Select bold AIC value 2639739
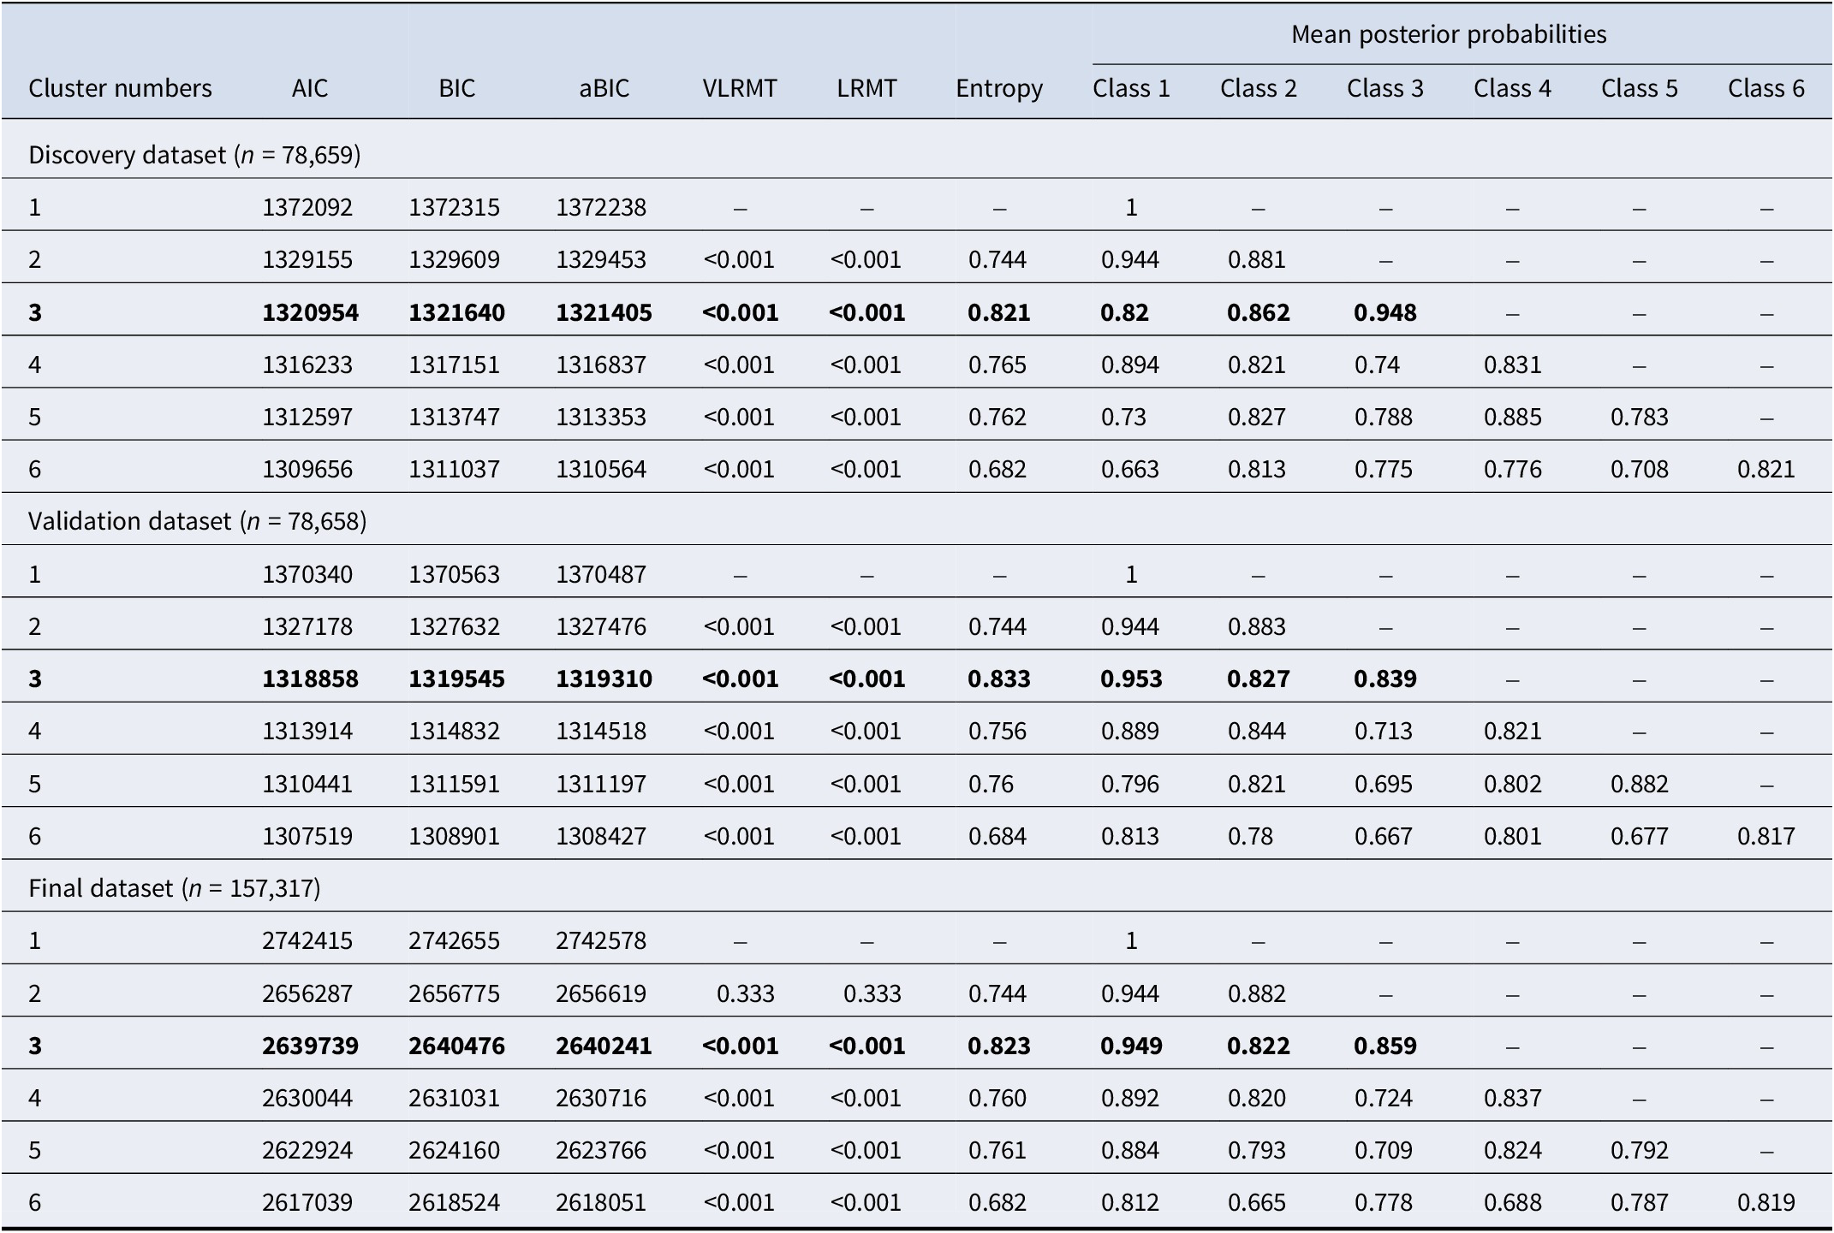 (x=310, y=1046)
